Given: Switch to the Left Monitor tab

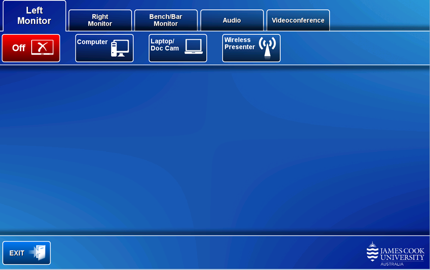Looking at the screenshot, I should click(x=34, y=16).
